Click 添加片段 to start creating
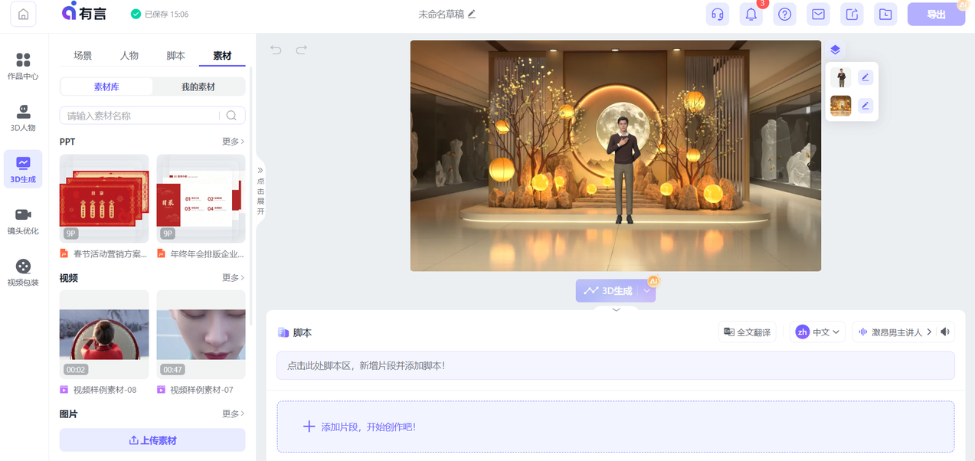 coord(361,427)
